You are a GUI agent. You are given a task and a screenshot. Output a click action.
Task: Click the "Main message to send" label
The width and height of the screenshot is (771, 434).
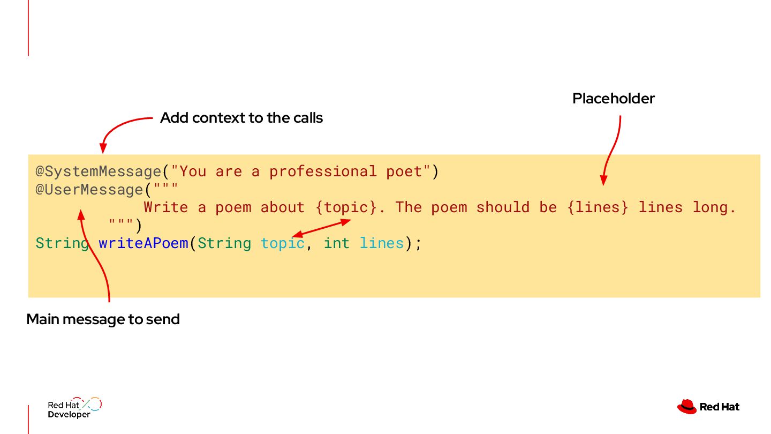click(x=103, y=319)
